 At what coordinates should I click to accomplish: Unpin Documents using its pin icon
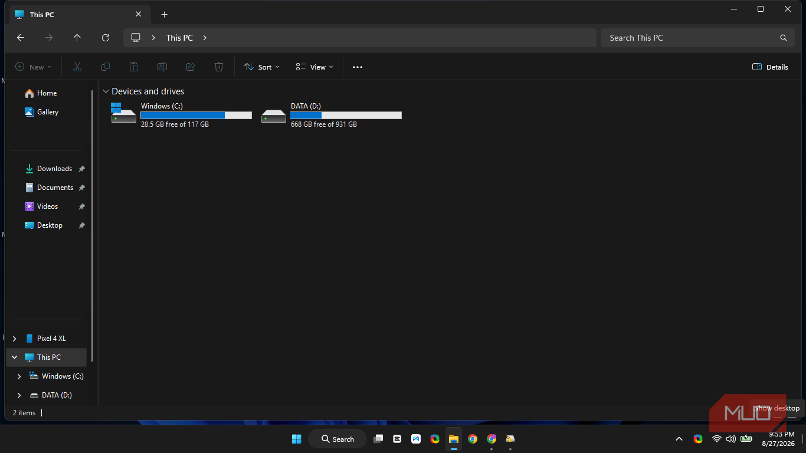82,188
